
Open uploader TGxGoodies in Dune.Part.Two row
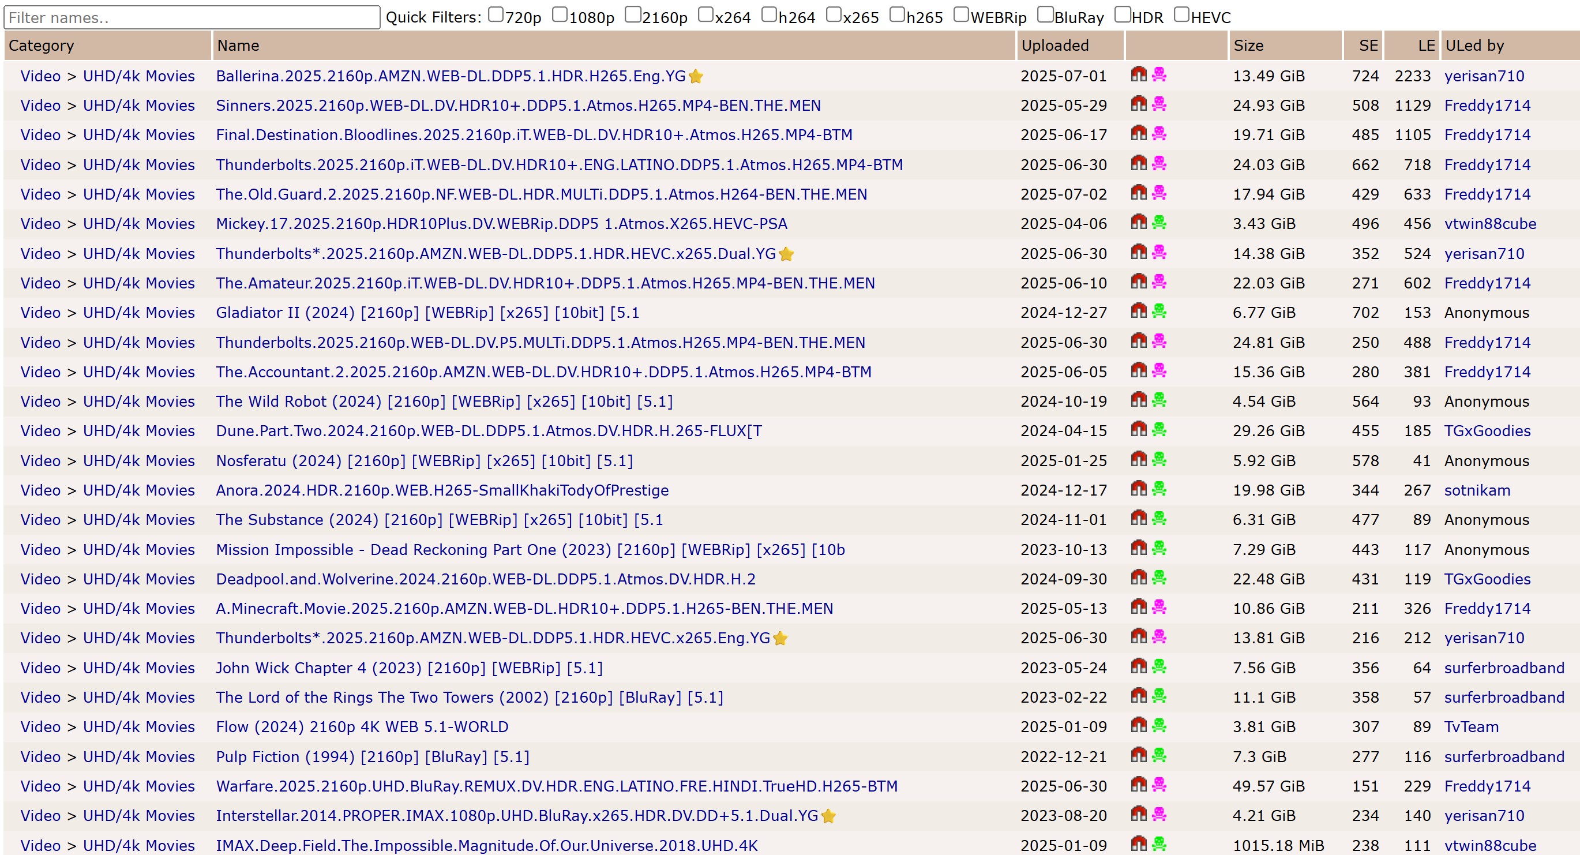coord(1487,431)
